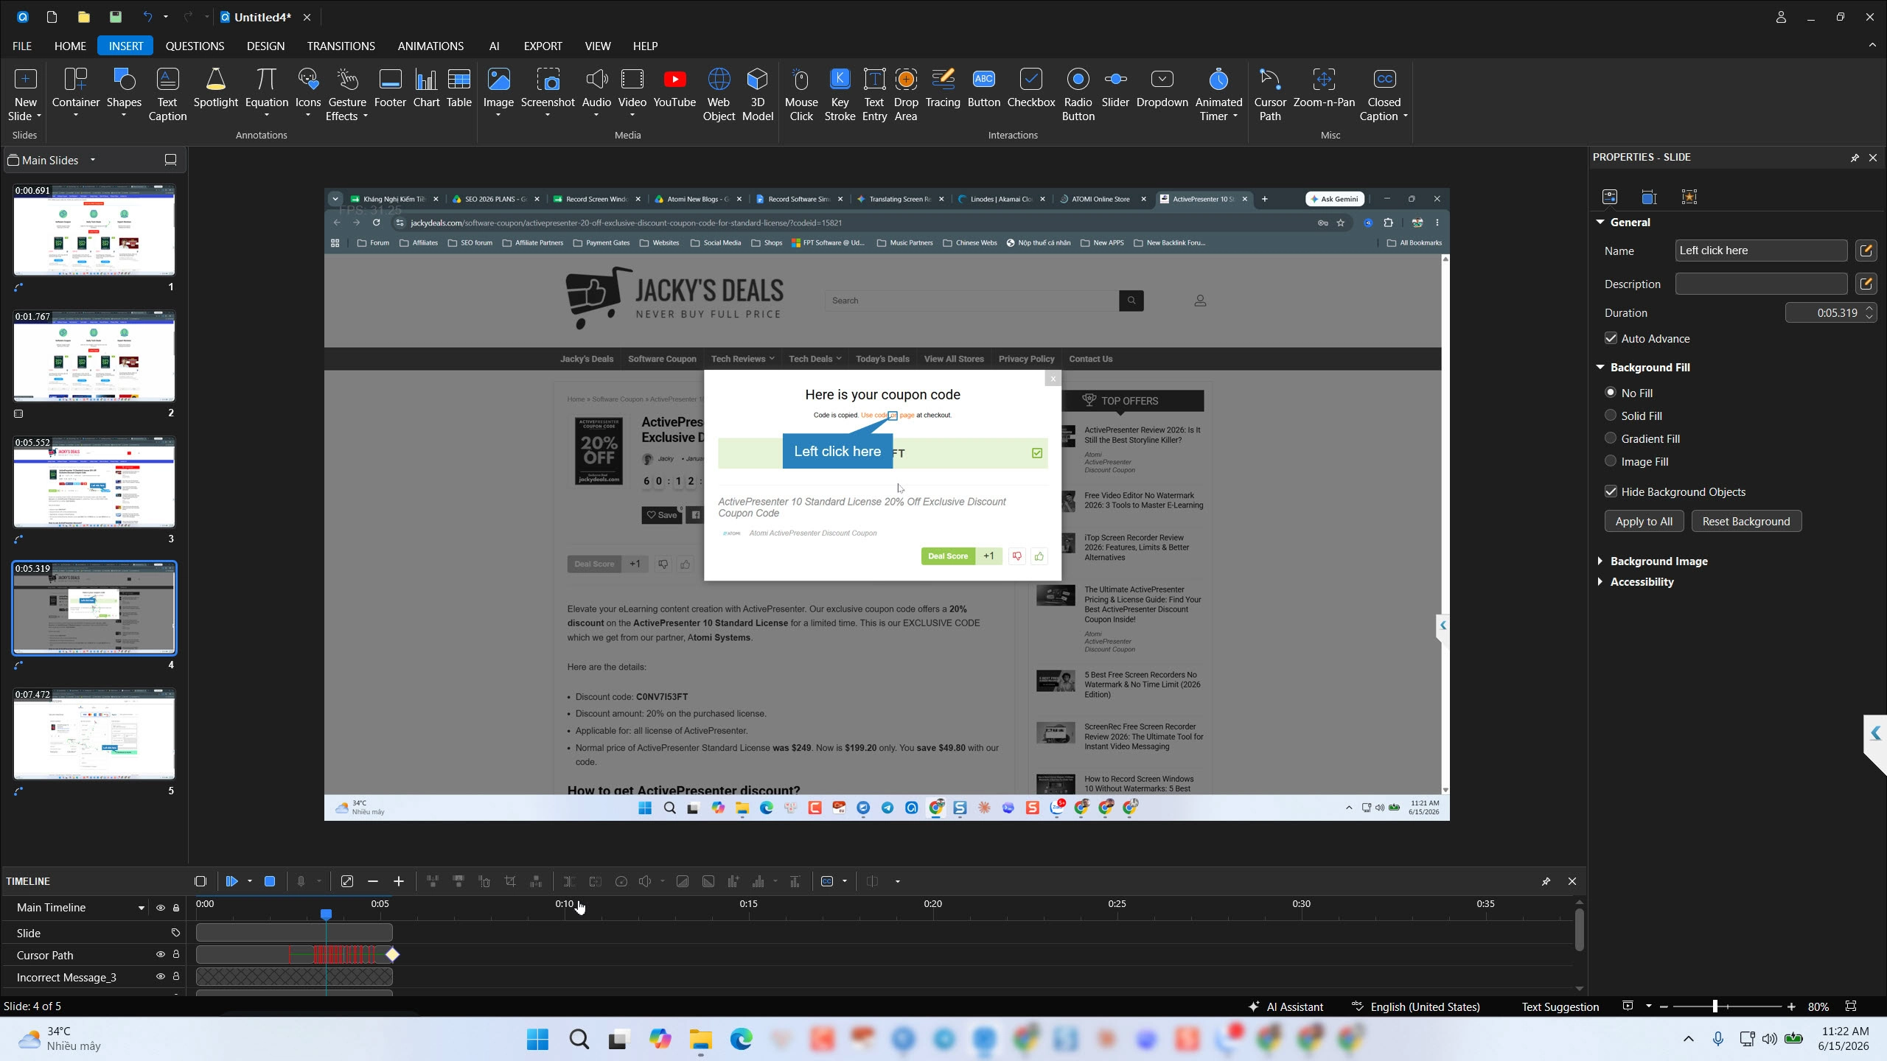The image size is (1887, 1061).
Task: Select the Image Fill radio option
Action: 1611,461
